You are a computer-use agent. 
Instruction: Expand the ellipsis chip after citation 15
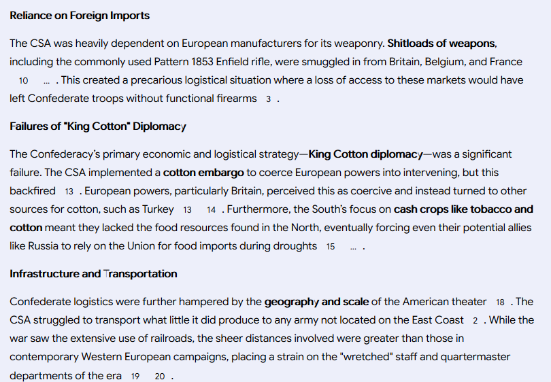353,247
